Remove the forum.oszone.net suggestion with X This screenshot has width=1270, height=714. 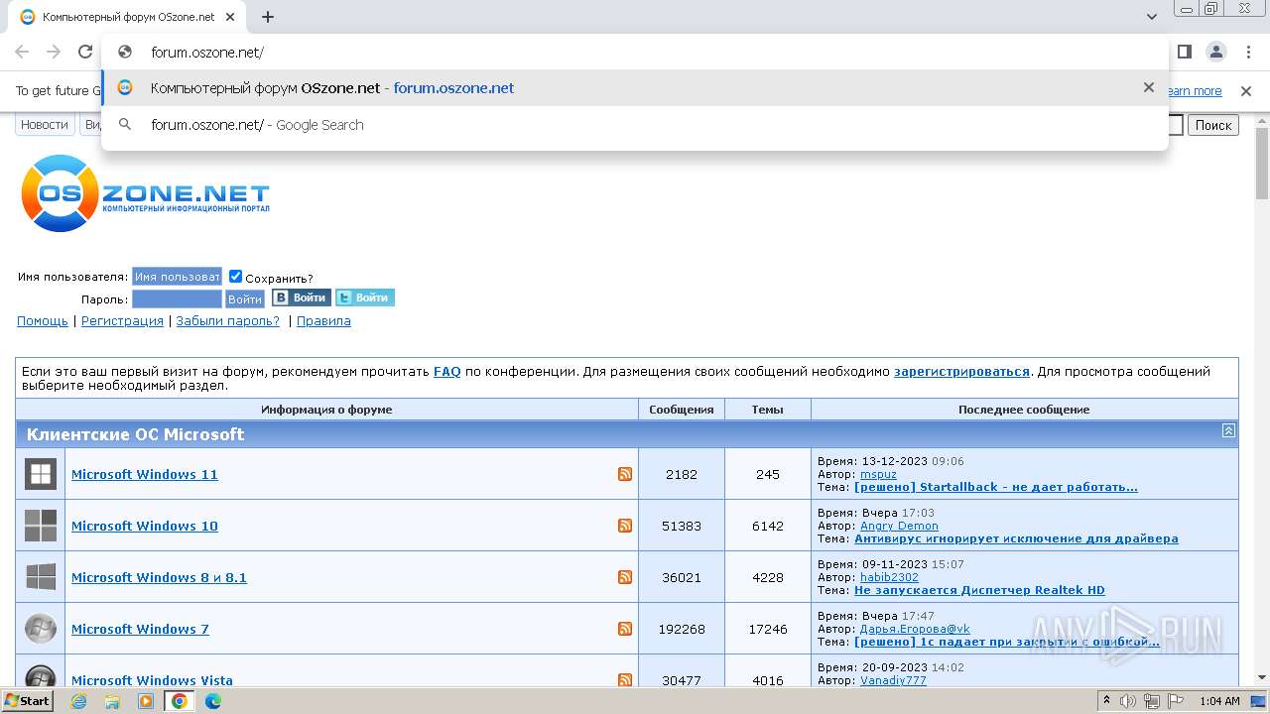pos(1149,87)
